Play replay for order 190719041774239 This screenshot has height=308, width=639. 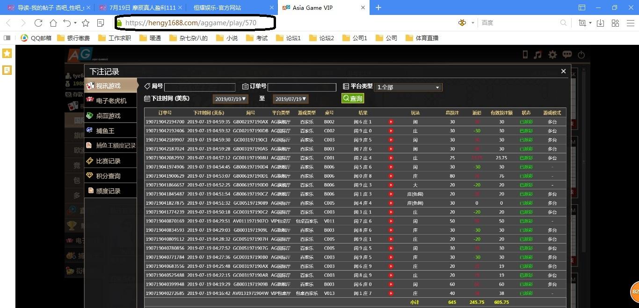point(391,212)
